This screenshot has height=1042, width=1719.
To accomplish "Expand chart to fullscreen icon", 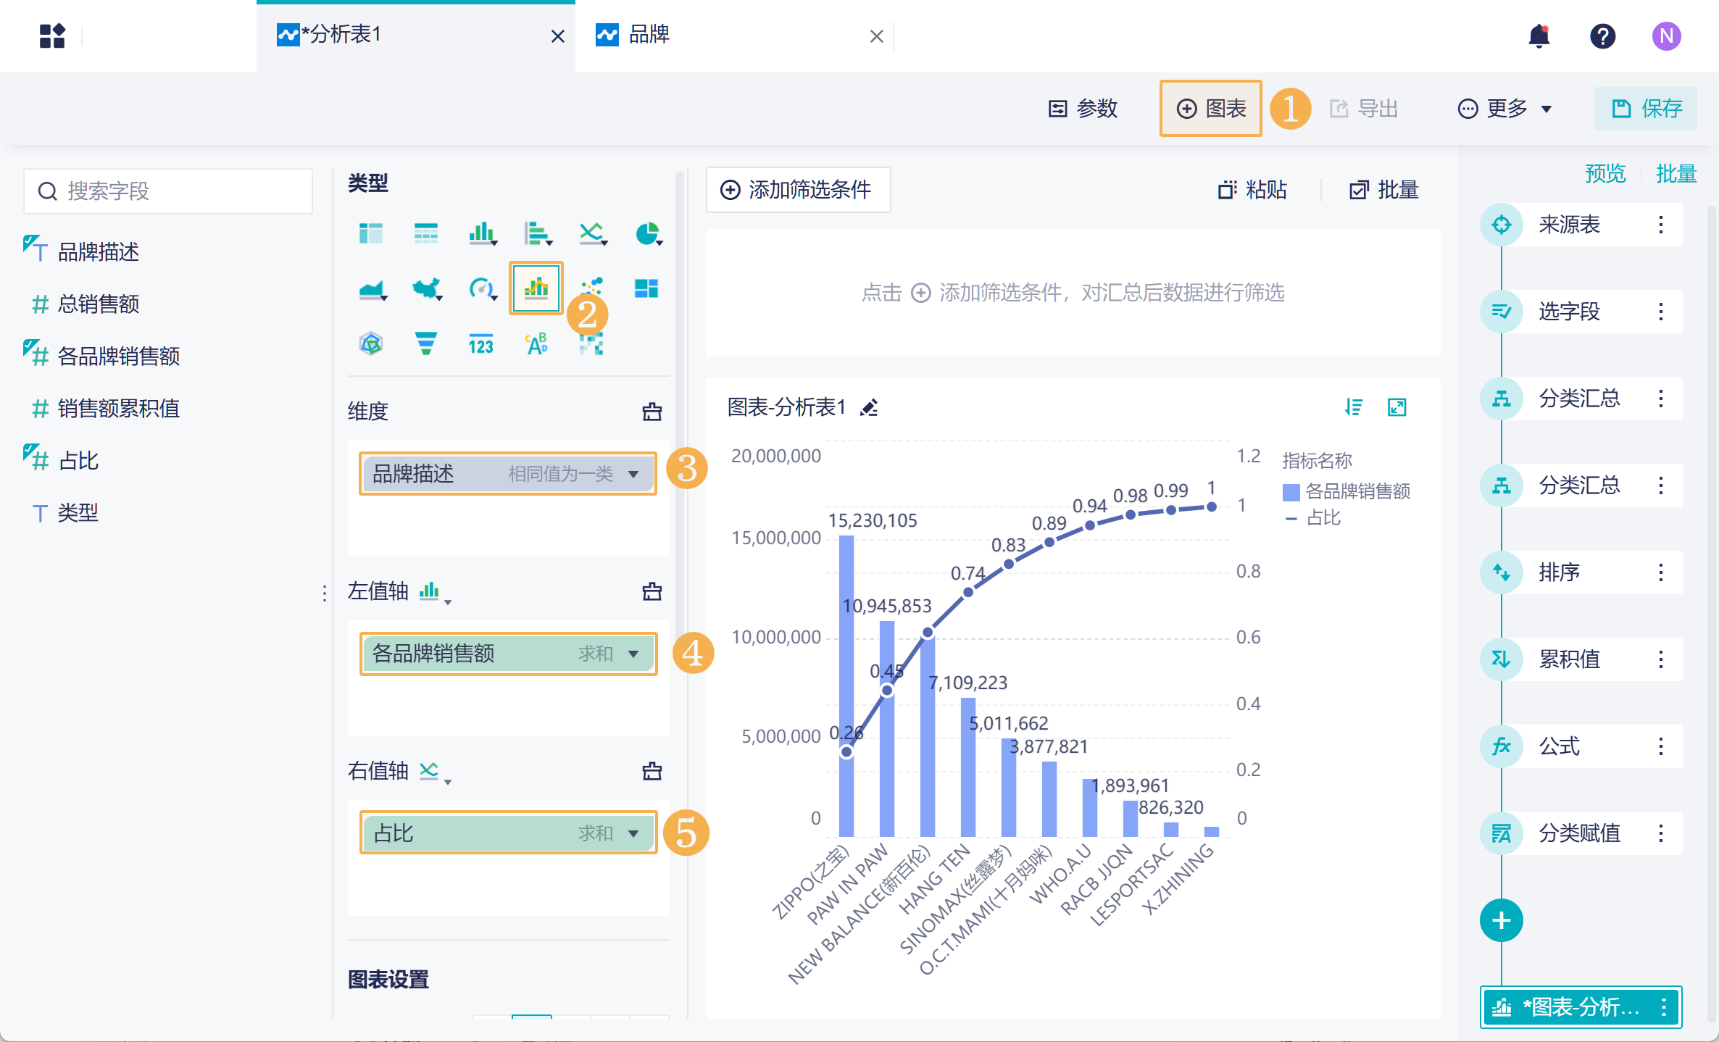I will coord(1397,407).
